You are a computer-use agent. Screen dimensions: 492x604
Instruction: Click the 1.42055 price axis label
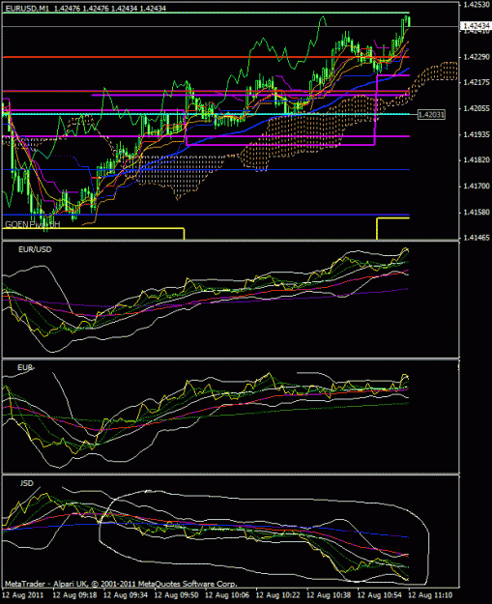[x=477, y=108]
